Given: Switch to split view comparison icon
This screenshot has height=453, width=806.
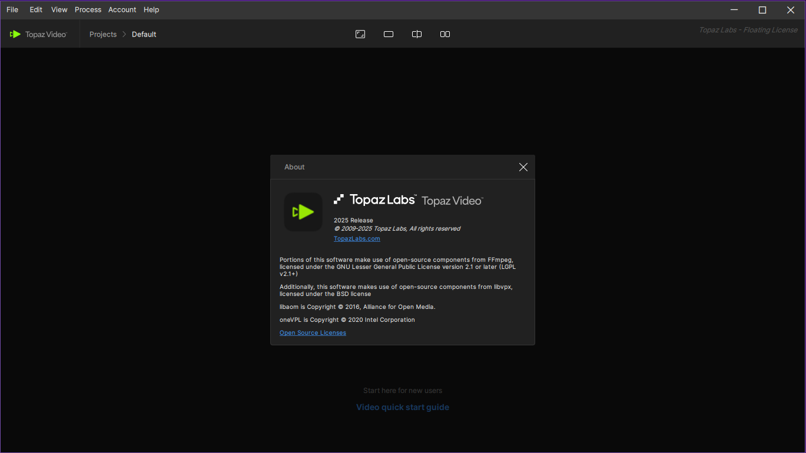Looking at the screenshot, I should (417, 34).
